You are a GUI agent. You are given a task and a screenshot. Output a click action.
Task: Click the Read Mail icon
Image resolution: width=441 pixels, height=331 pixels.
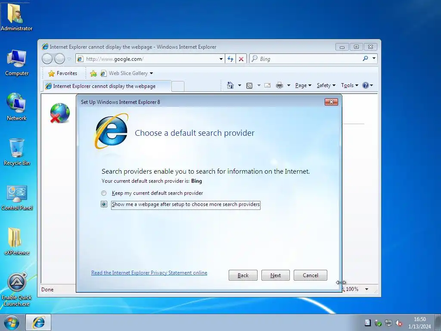[x=267, y=85]
